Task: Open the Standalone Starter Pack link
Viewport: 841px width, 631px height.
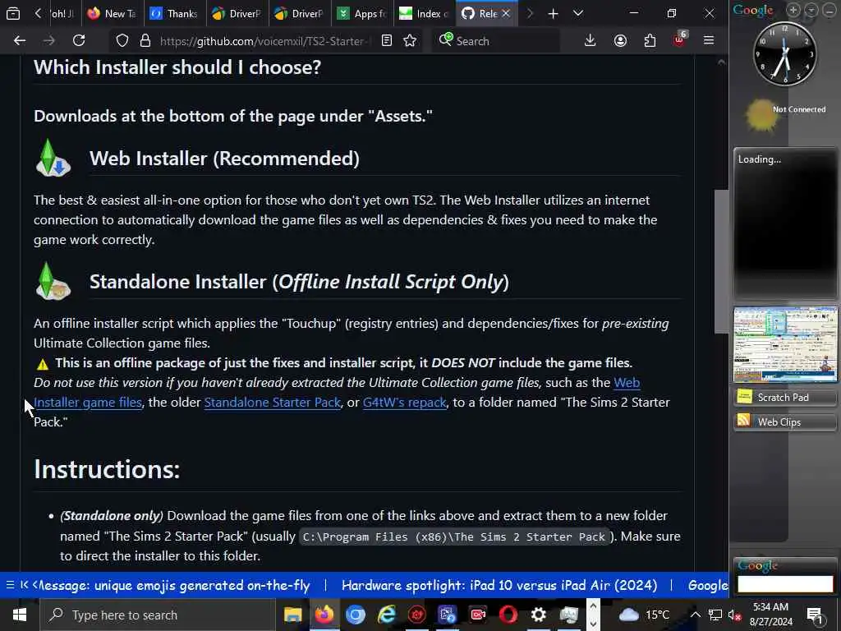Action: point(273,403)
